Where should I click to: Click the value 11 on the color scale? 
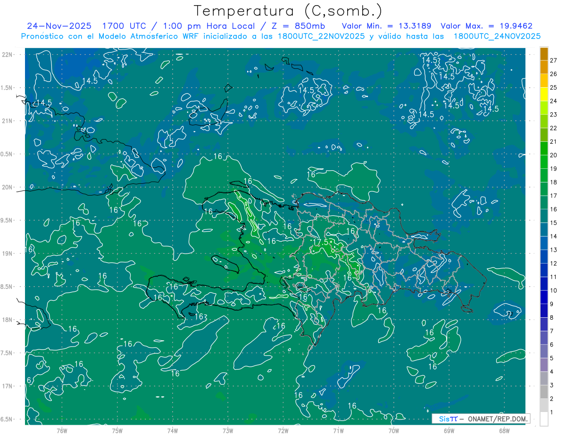coord(554,277)
